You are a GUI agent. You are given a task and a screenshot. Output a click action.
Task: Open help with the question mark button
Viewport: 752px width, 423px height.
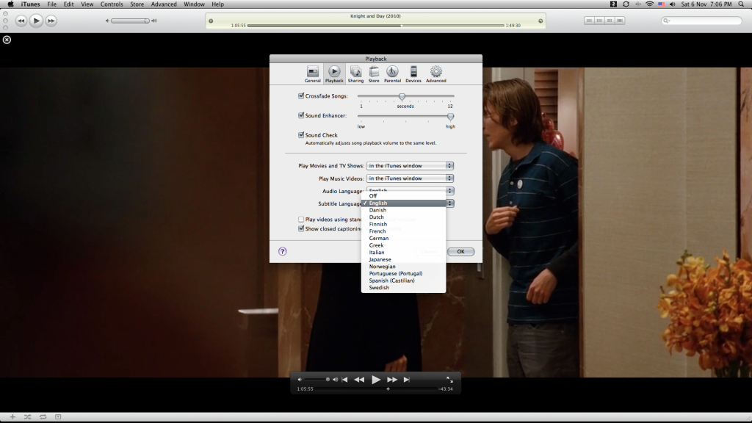click(283, 251)
